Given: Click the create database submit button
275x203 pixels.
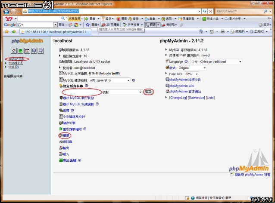Looking at the screenshot, I should [x=148, y=92].
